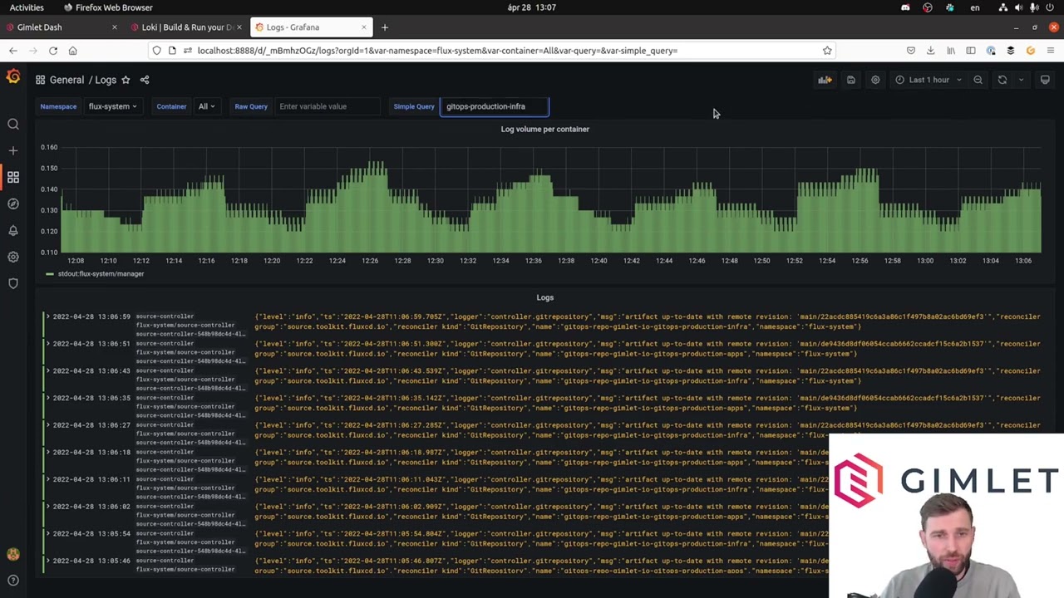Screen dimensions: 1064x598
Task: Open the Help question mark icon
Action: [13, 581]
